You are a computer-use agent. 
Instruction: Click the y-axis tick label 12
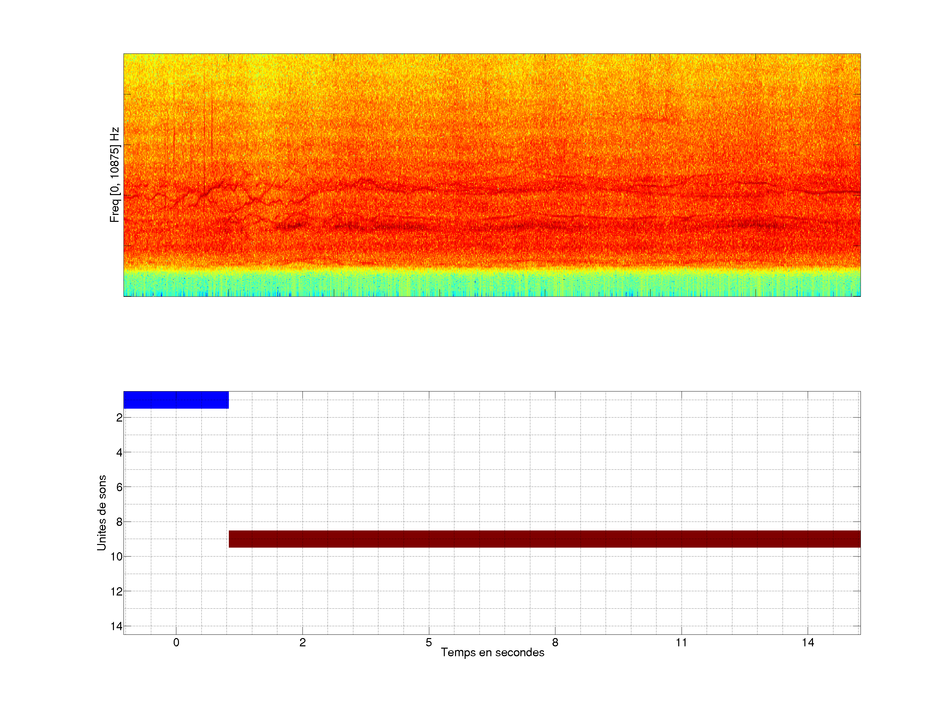point(117,592)
